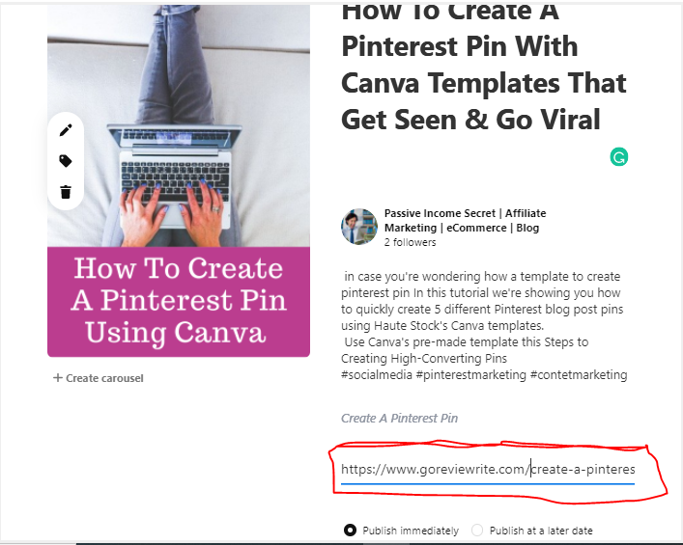Click the pin description text area
The height and width of the screenshot is (545, 683).
(484, 325)
